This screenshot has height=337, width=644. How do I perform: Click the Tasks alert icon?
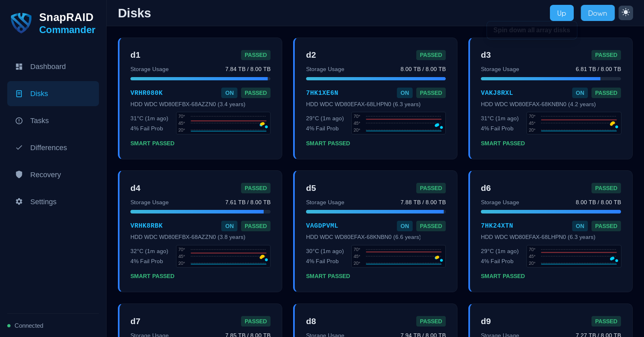pos(19,121)
